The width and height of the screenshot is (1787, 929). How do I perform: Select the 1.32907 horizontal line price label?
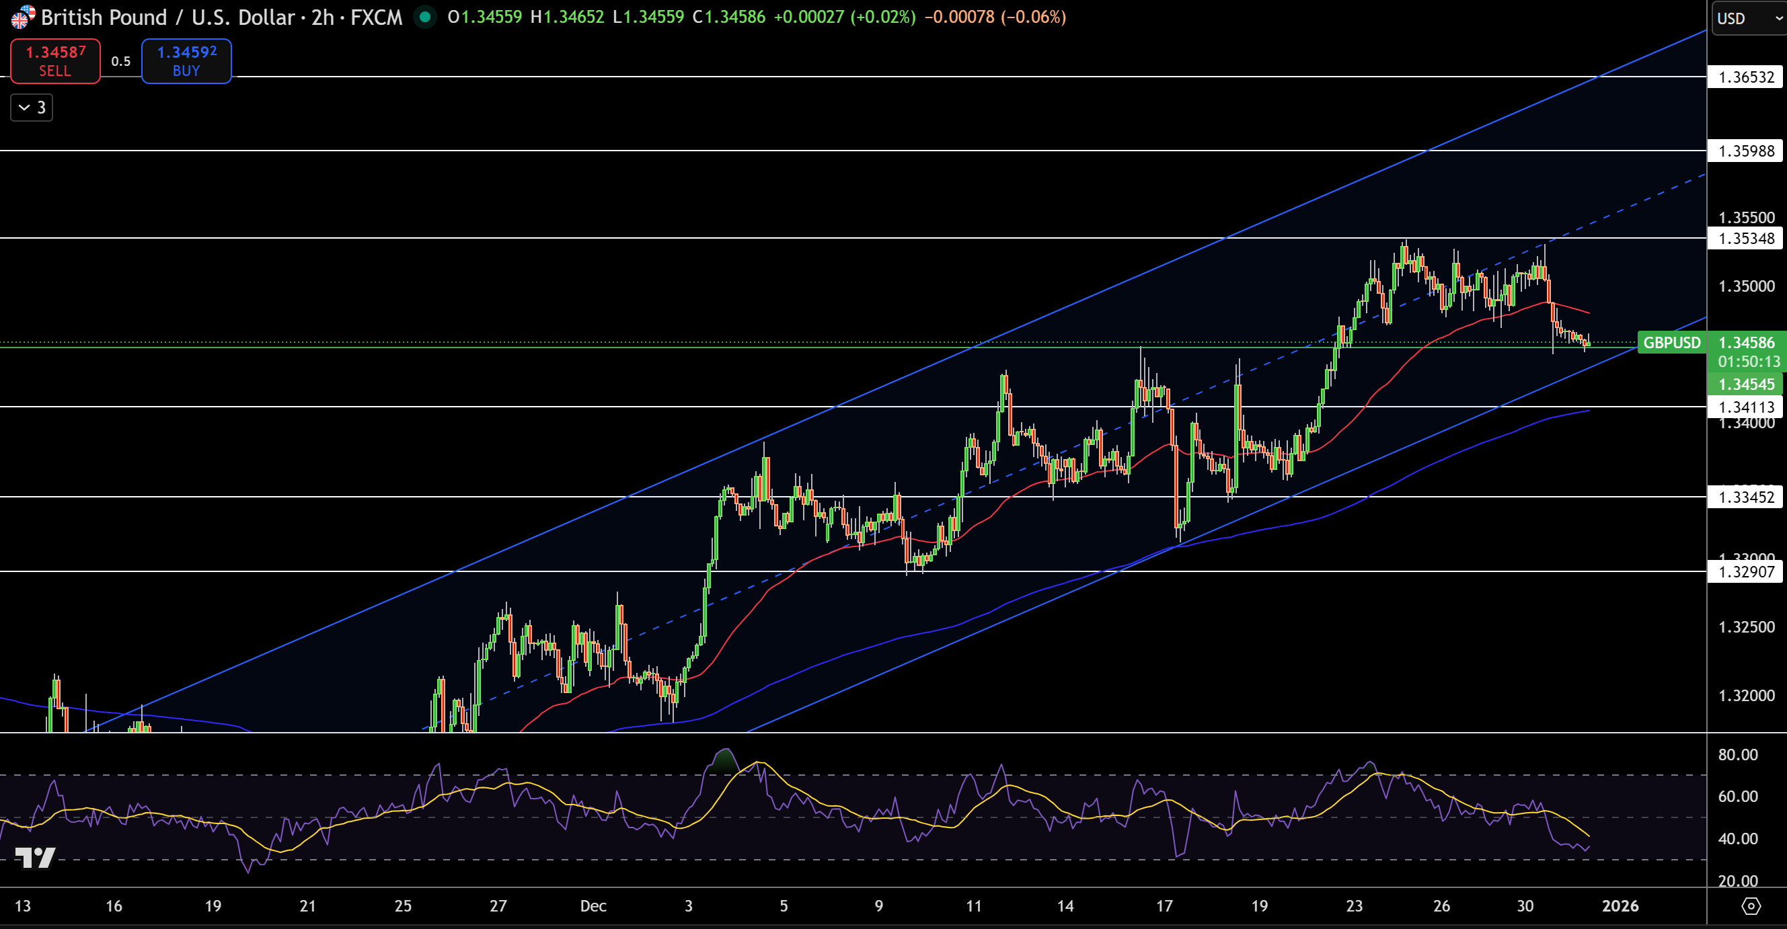click(1745, 572)
